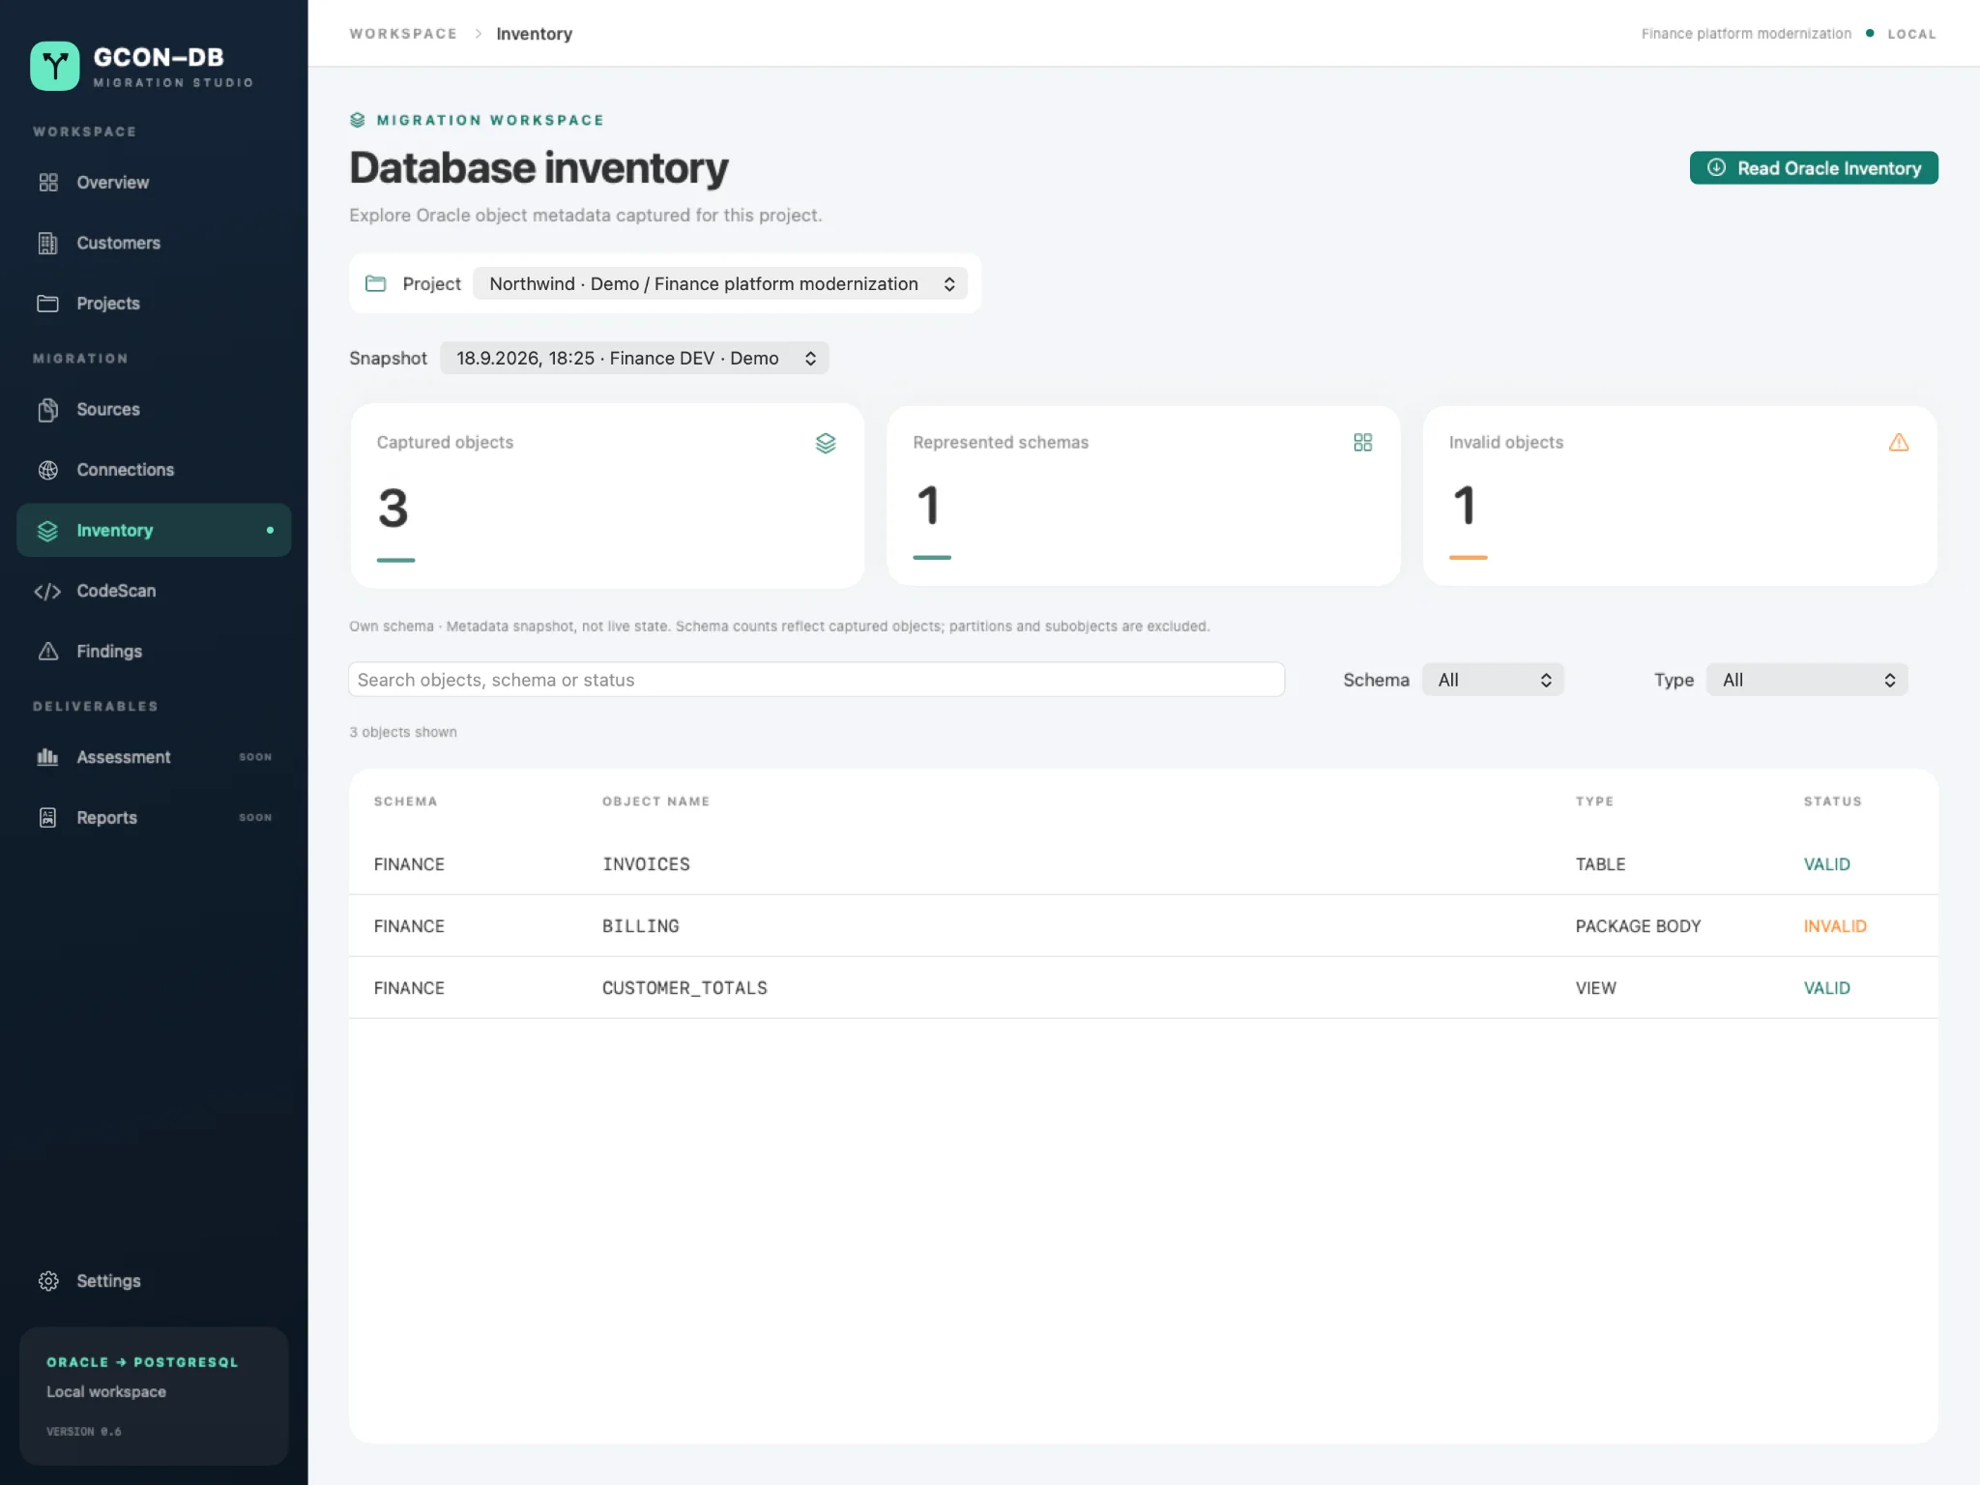Go to Overview page
Image resolution: width=1980 pixels, height=1485 pixels.
tap(154, 183)
